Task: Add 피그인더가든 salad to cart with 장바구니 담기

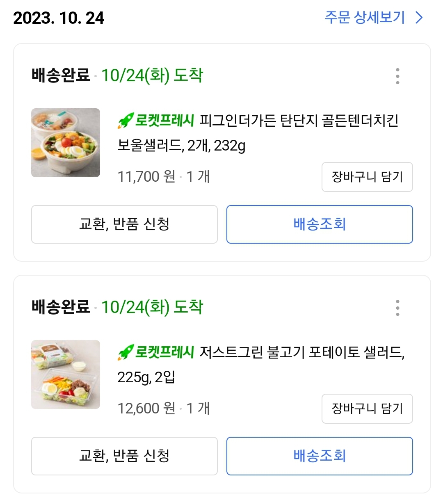Action: (367, 177)
